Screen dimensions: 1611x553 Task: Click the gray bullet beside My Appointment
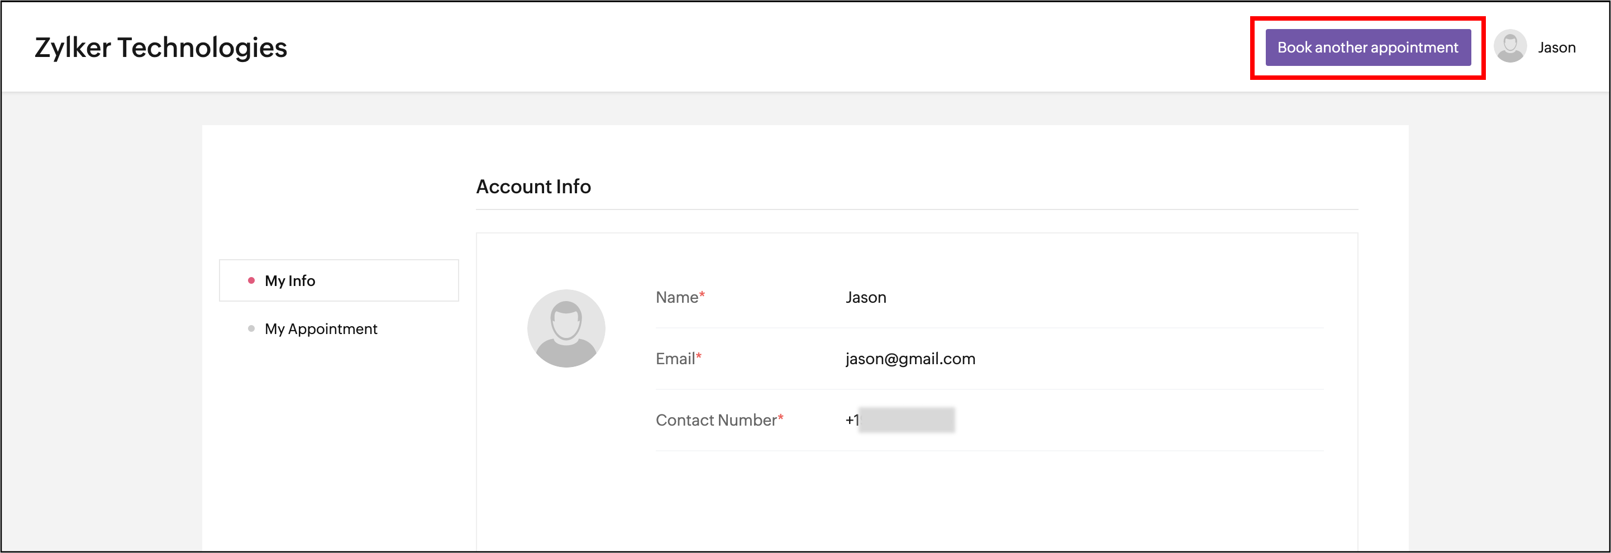[x=251, y=329]
